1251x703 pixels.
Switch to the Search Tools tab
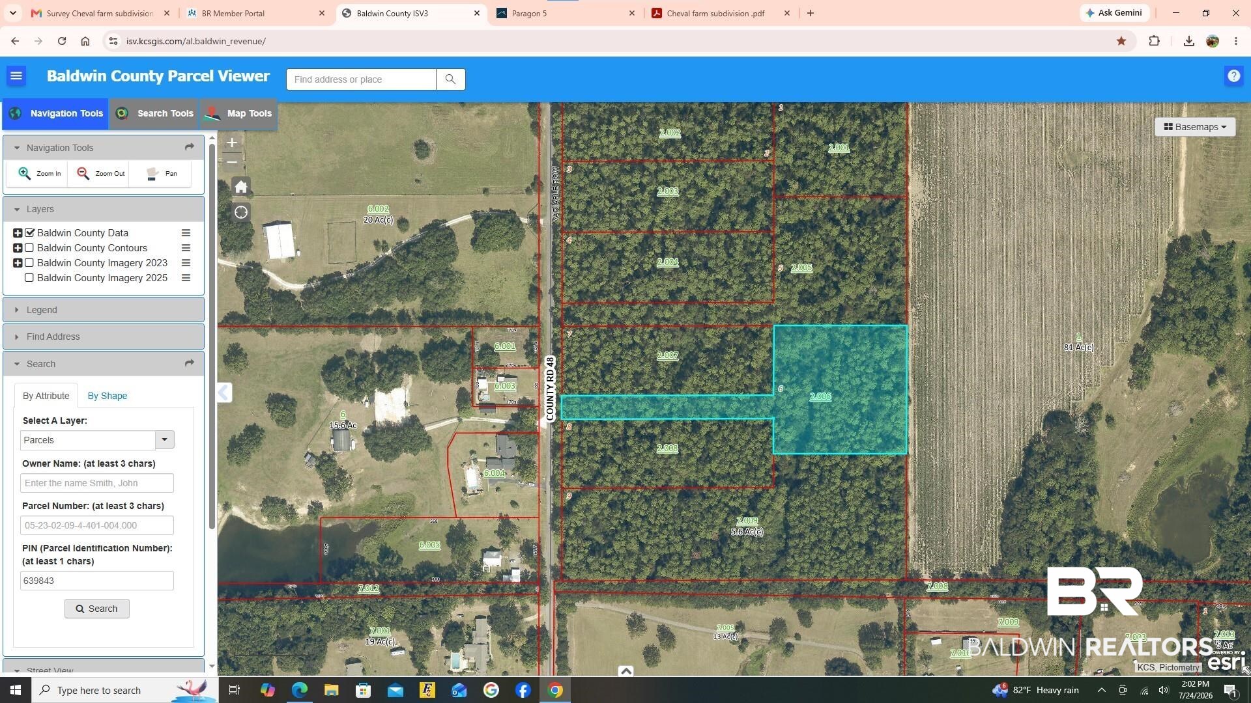(155, 113)
